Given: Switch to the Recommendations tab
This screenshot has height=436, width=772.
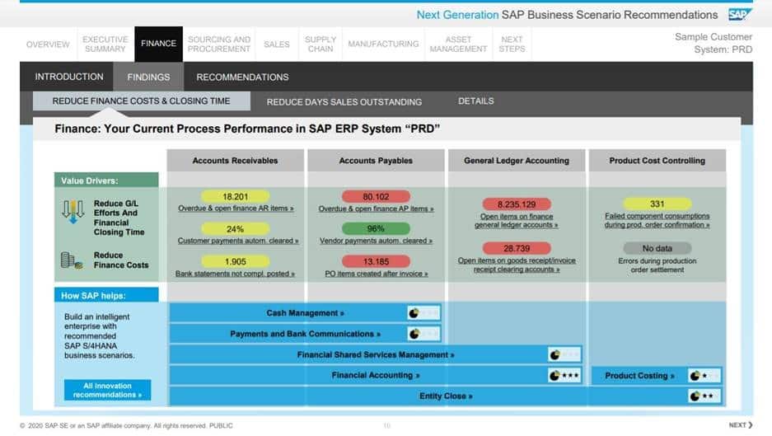Looking at the screenshot, I should click(x=242, y=77).
